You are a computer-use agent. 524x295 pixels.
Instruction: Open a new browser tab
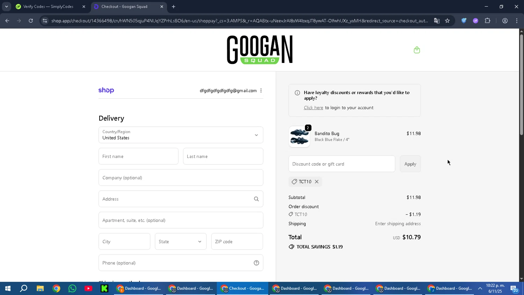[x=174, y=7]
